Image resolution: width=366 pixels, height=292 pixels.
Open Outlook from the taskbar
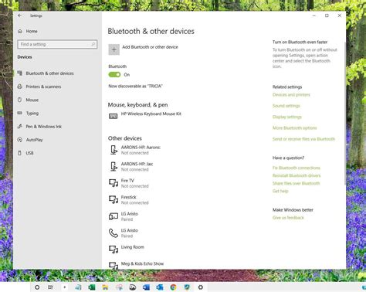pyautogui.click(x=160, y=287)
